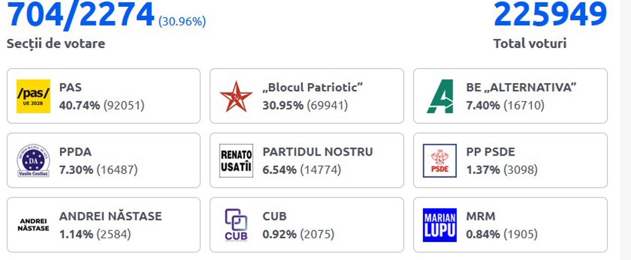Click the MRM 0.84% vote result
Screen dimensions: 631x260
502,234
